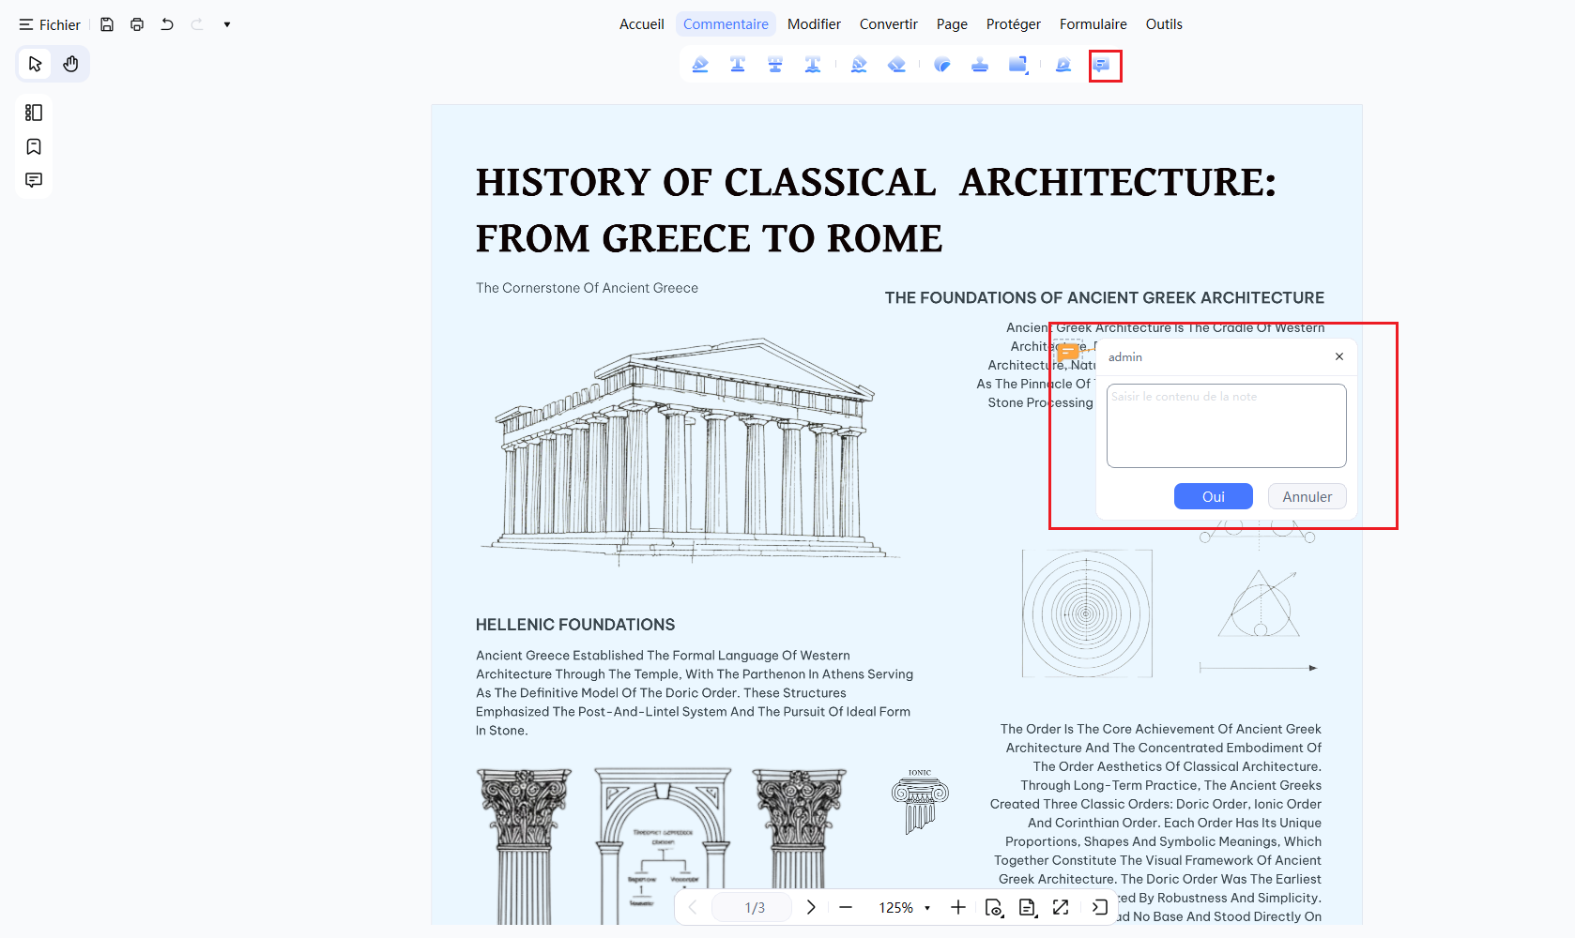Select the shapes tool with dropdown

(1018, 65)
